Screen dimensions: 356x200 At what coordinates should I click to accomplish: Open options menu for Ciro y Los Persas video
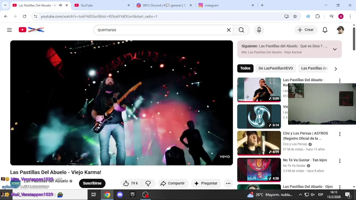pyautogui.click(x=340, y=134)
